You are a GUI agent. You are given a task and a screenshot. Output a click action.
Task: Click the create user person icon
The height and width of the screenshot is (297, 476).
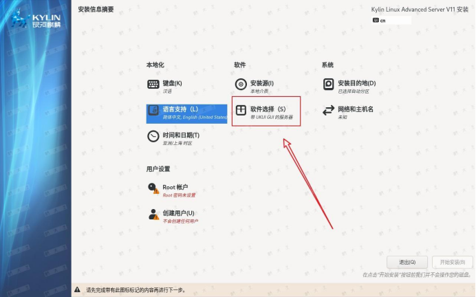(x=153, y=214)
